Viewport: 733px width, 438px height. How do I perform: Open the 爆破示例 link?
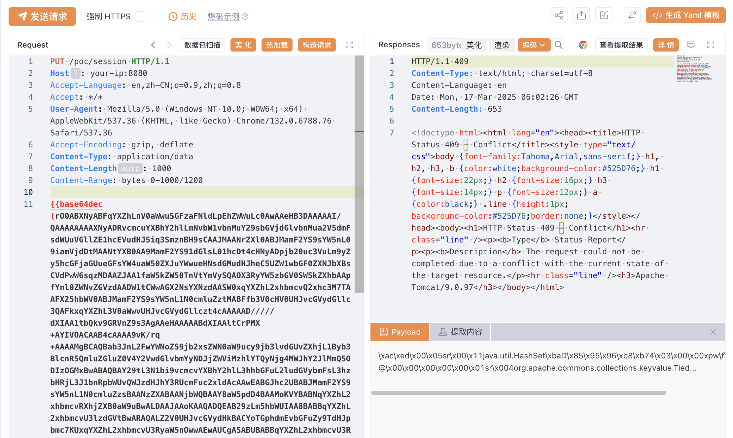click(224, 17)
